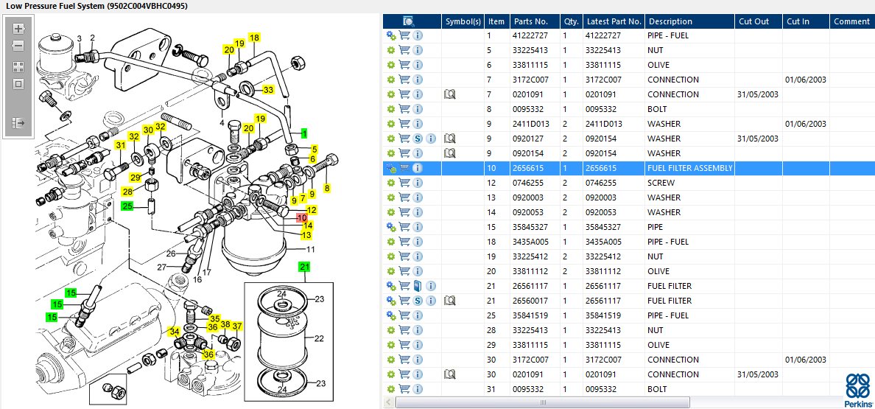Open the book symbol for part 0920154 row

pyautogui.click(x=450, y=153)
